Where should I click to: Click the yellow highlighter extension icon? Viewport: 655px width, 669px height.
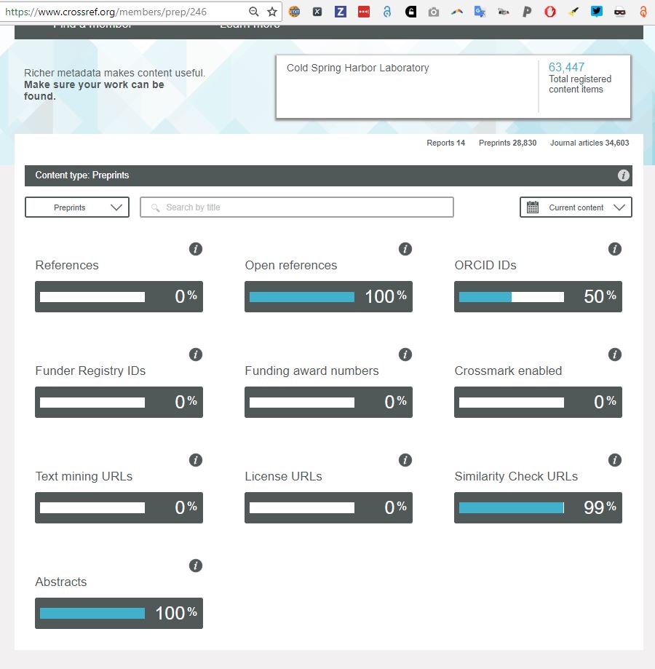click(x=573, y=12)
